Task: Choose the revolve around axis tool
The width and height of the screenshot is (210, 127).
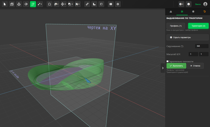Action: coord(26,4)
